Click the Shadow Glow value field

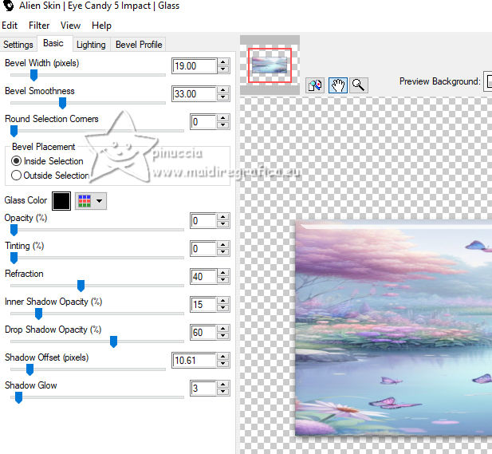pos(203,389)
